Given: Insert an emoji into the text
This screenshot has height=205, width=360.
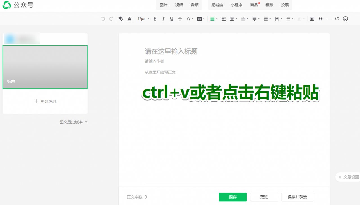Looking at the screenshot, I should coord(345,19).
